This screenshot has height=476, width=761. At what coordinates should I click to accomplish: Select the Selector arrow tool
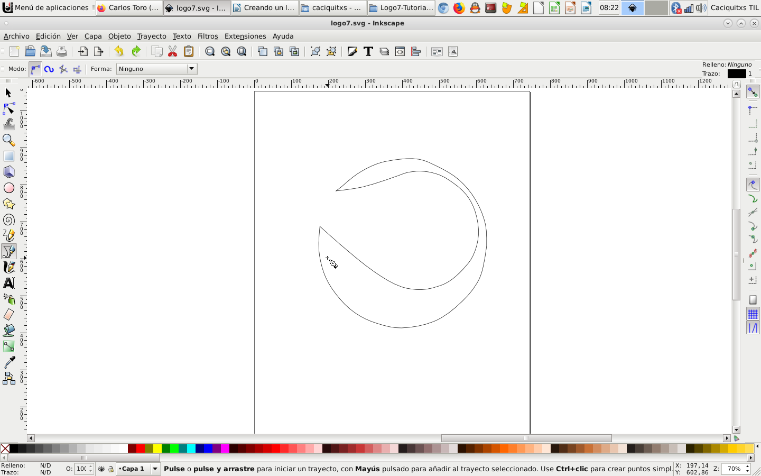tap(8, 93)
